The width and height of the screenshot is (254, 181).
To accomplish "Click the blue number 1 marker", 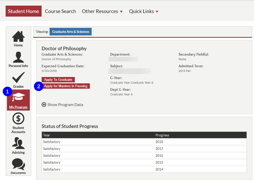I will coord(7,92).
